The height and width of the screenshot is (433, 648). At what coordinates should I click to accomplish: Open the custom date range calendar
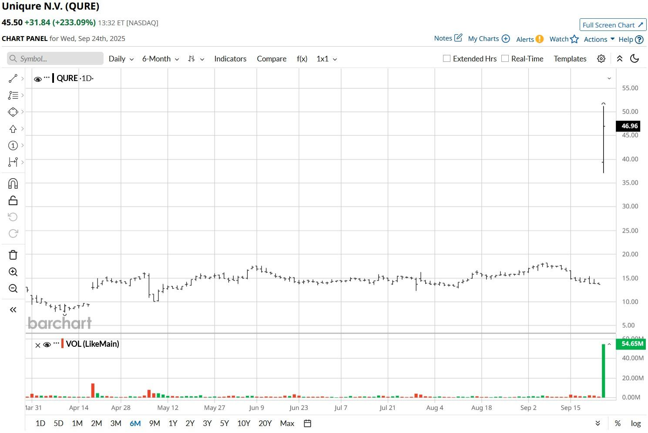[x=307, y=423]
